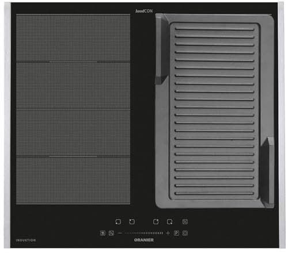Tap the square icon right of the P key
The width and height of the screenshot is (288, 253).
coord(185,233)
